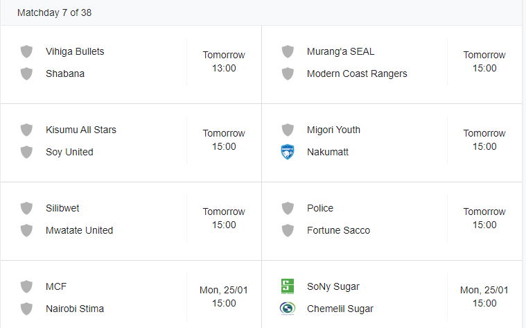
Task: Open the Soy United team link
Action: 69,152
